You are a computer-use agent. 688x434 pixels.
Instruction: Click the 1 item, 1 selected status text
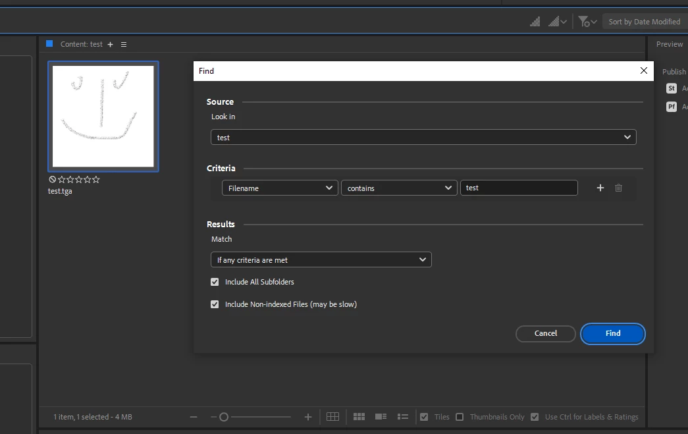[93, 417]
